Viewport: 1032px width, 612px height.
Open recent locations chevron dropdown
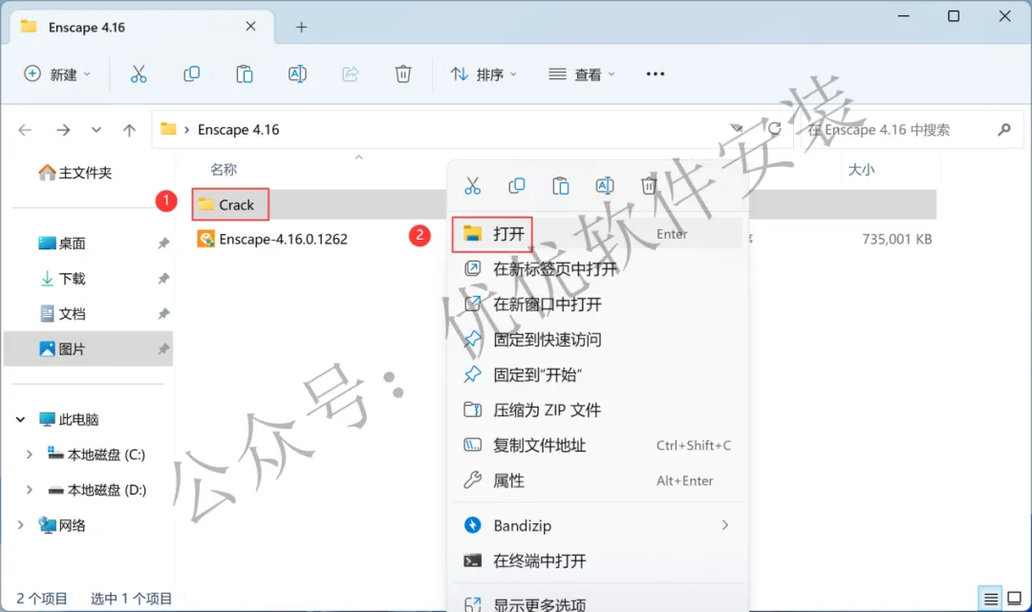click(x=97, y=130)
